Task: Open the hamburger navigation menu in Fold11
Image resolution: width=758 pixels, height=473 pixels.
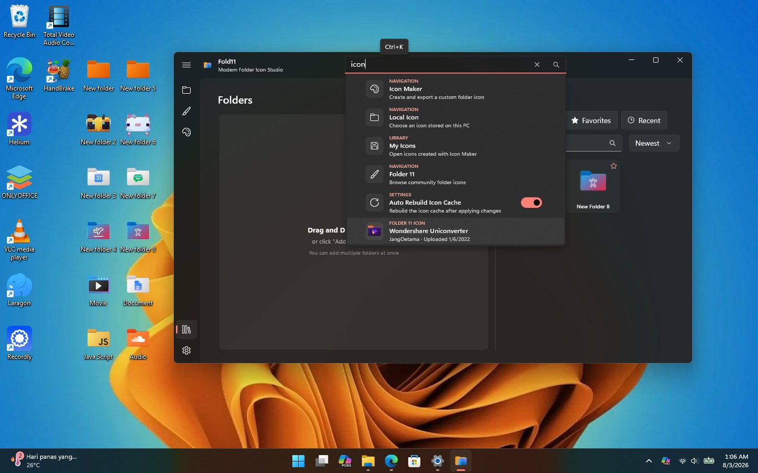Action: pyautogui.click(x=186, y=65)
